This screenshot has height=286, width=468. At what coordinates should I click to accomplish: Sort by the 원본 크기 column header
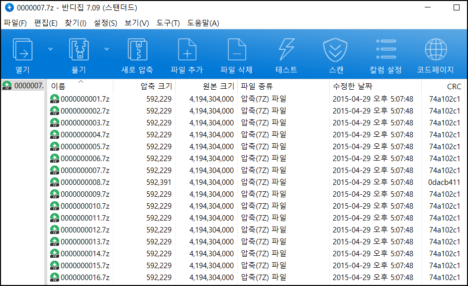point(206,86)
